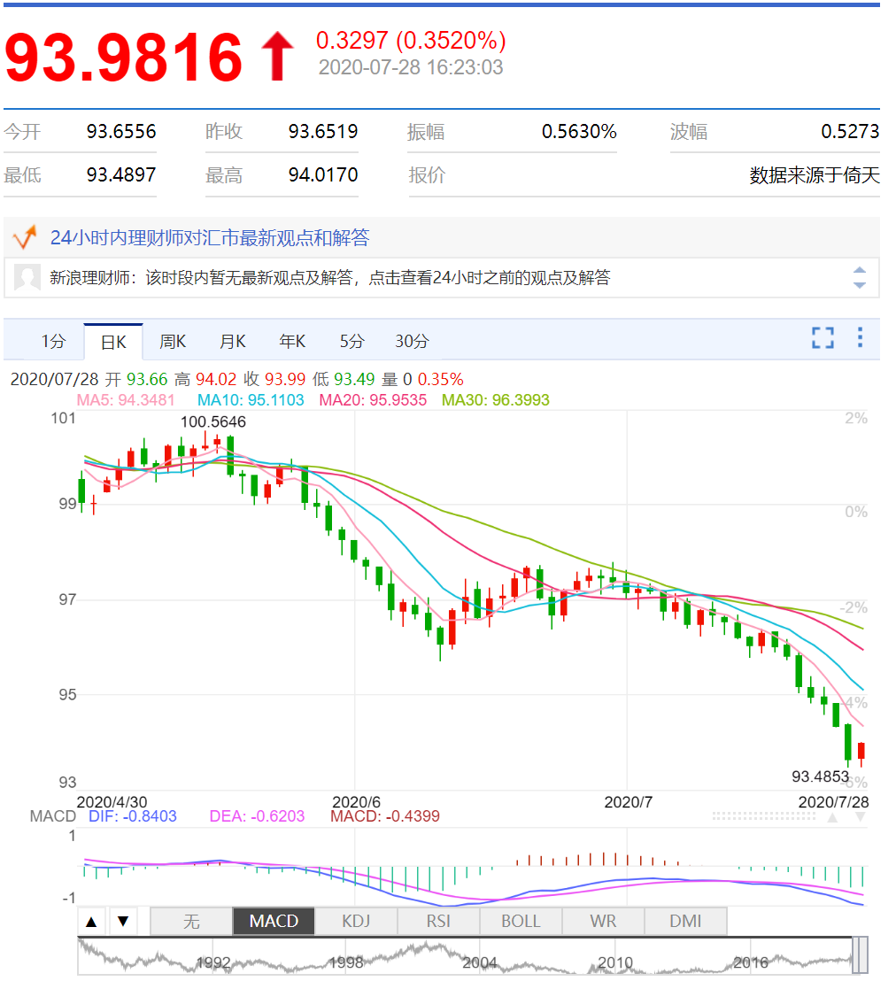Viewport: 896px width, 981px height.
Task: Open the vertical three-dot chart menu
Action: 861,337
